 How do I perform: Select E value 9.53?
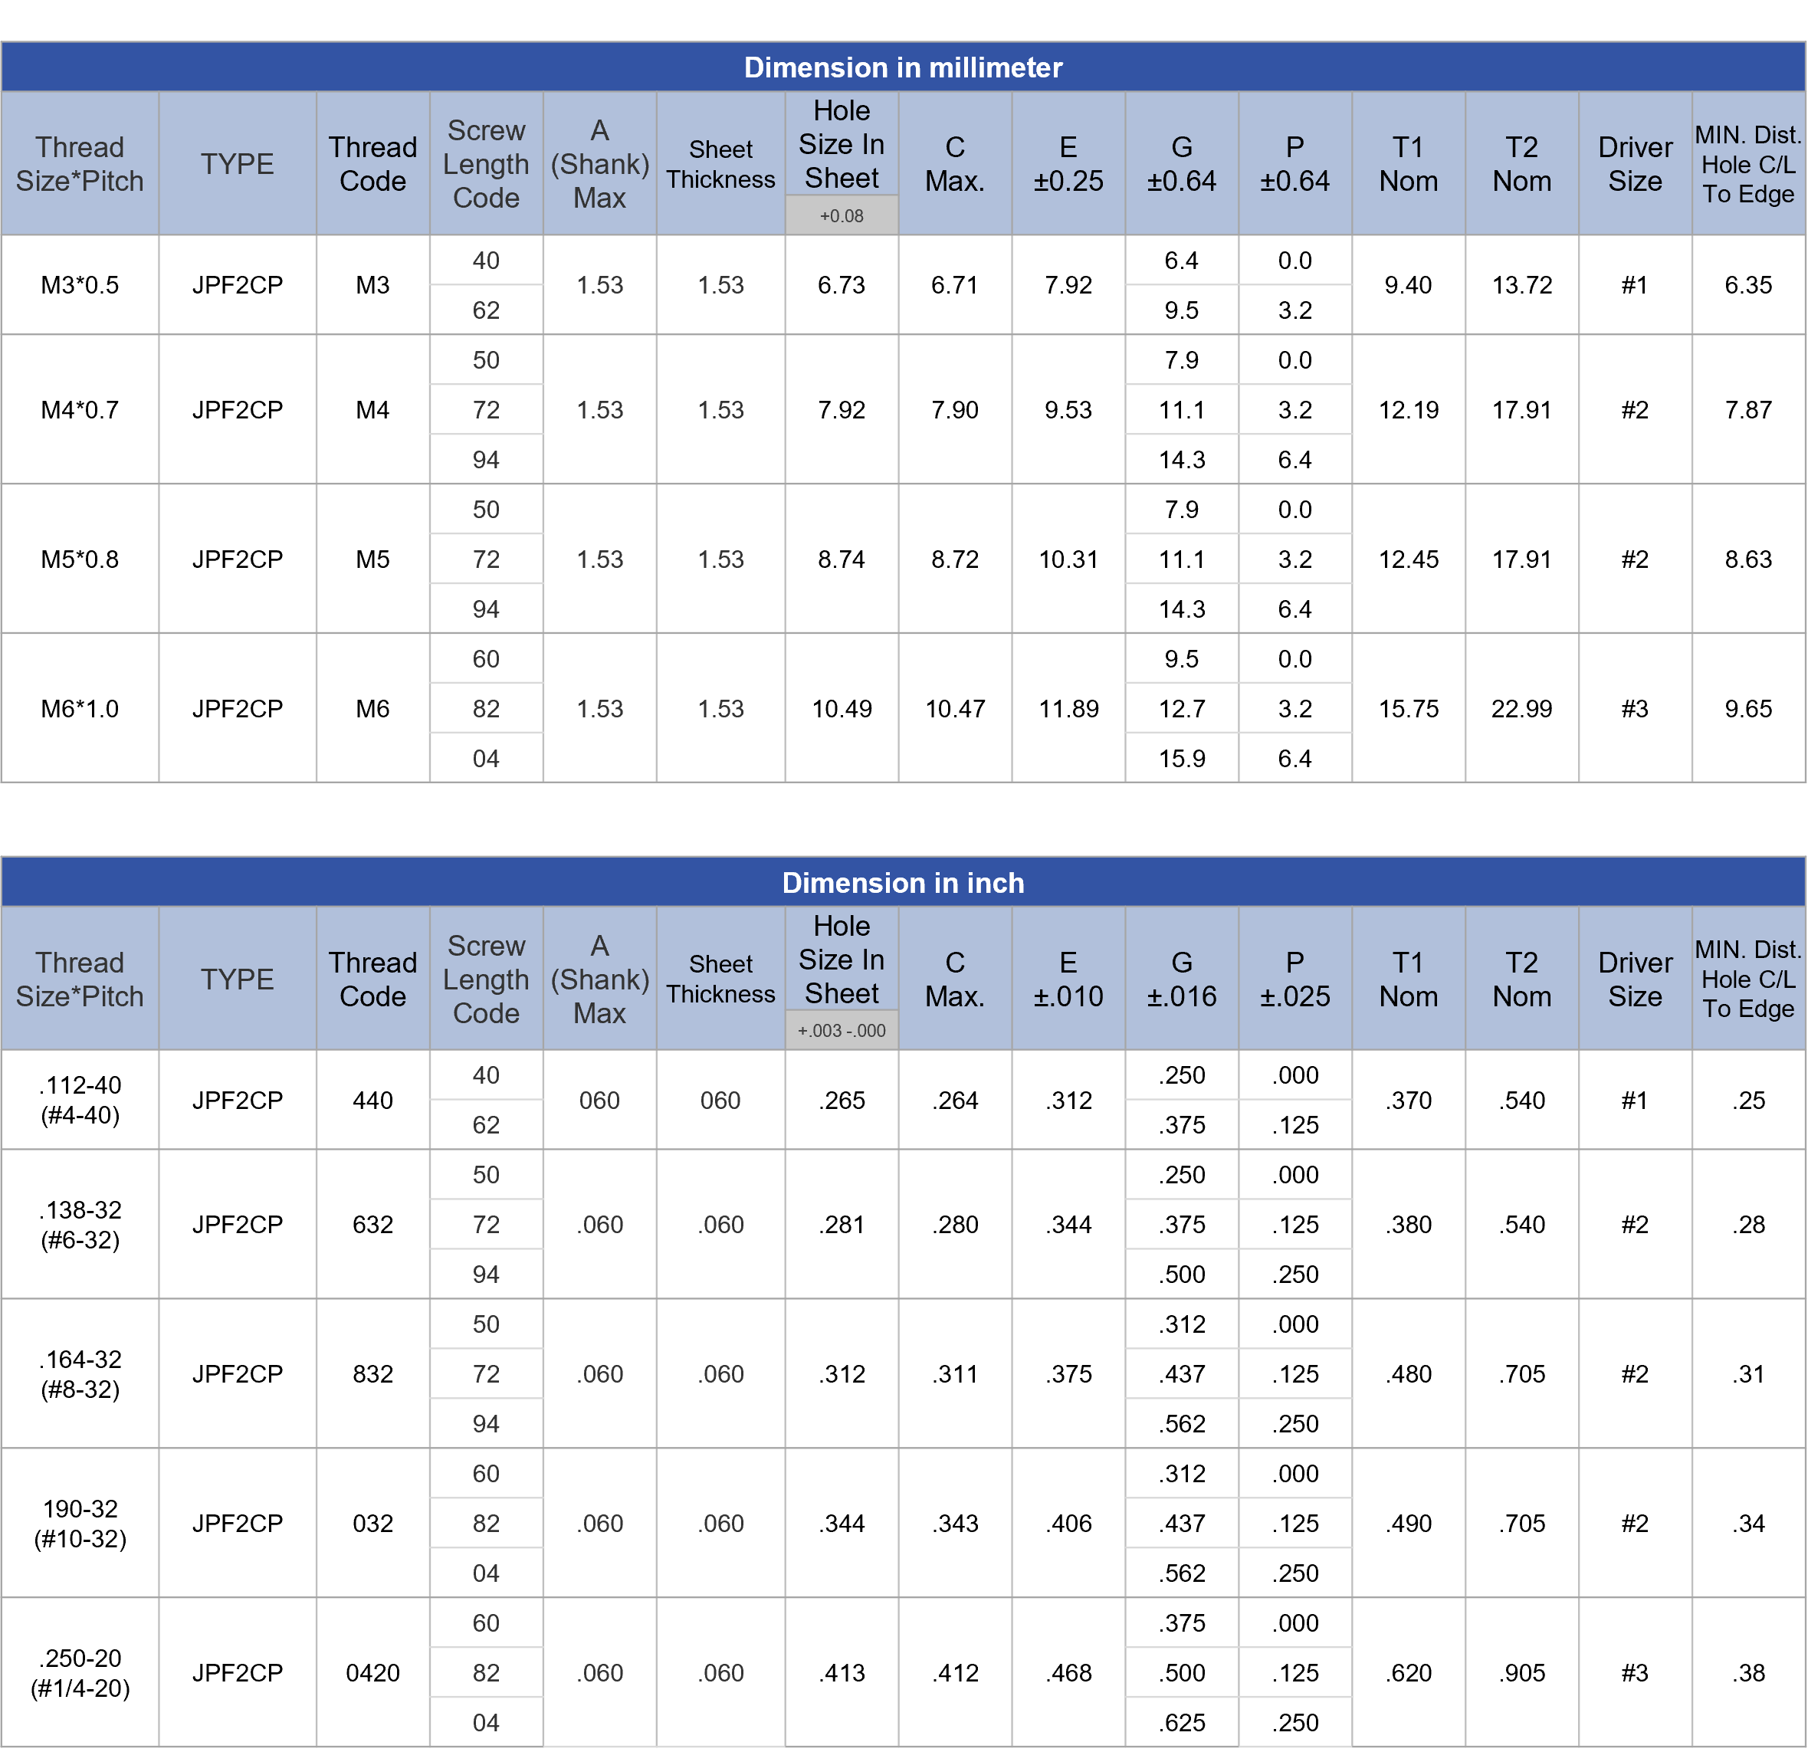tap(1068, 409)
